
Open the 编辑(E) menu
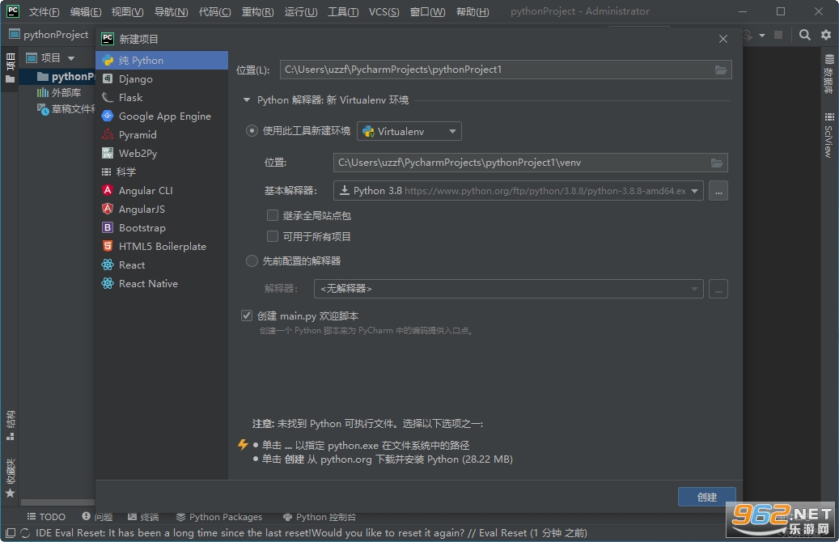86,11
